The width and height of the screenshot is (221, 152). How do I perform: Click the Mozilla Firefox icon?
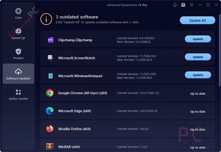coord(50,129)
